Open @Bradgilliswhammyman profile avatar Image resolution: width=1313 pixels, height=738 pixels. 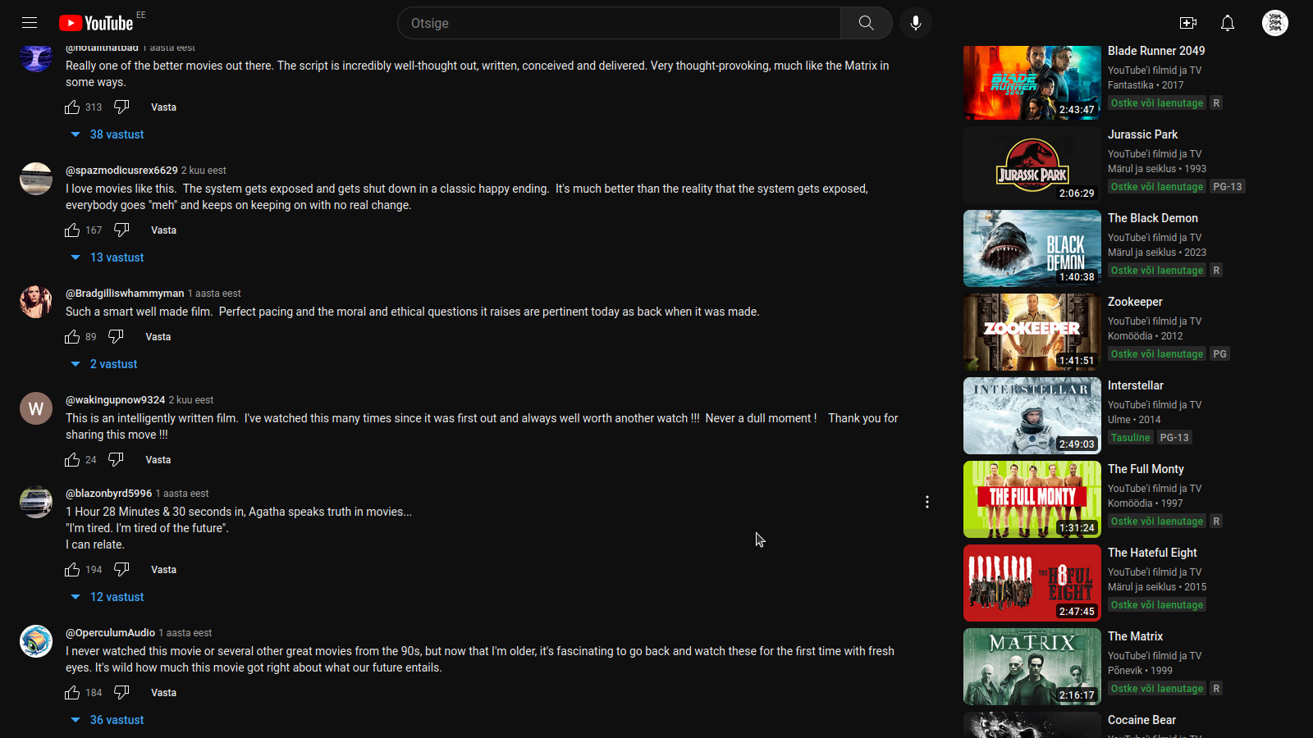[x=36, y=302]
